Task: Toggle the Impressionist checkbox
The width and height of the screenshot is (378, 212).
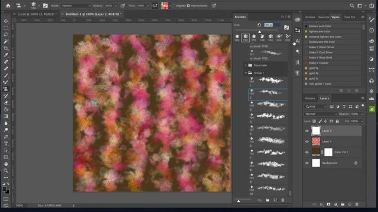Action: point(188,5)
